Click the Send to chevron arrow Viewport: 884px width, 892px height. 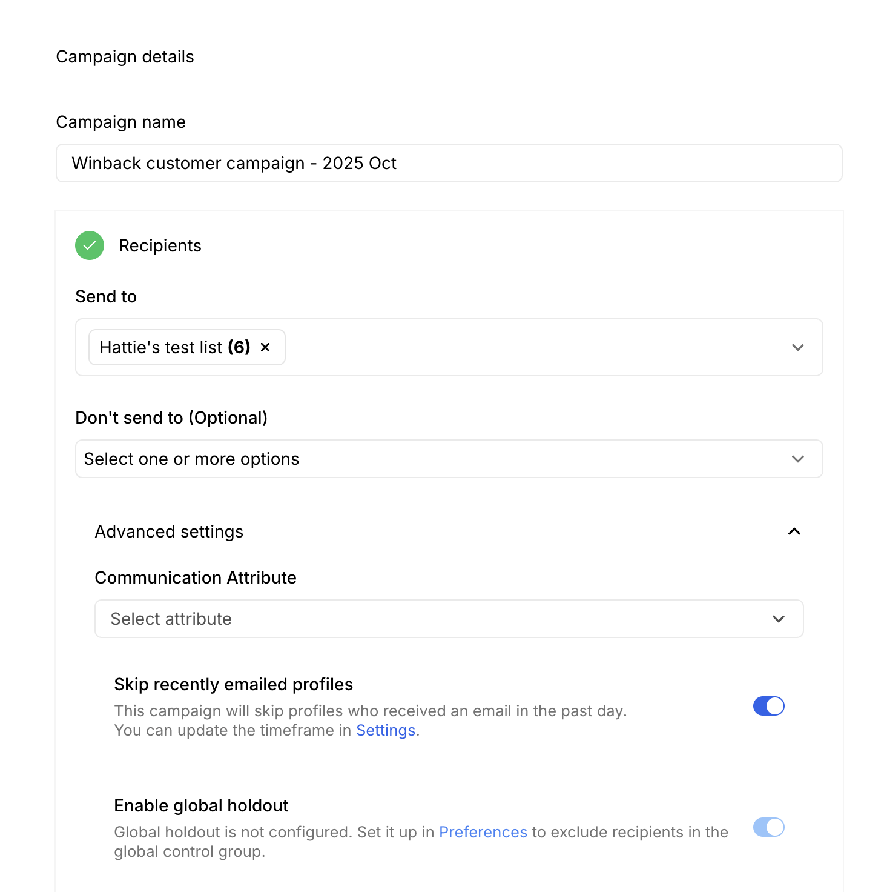click(797, 347)
